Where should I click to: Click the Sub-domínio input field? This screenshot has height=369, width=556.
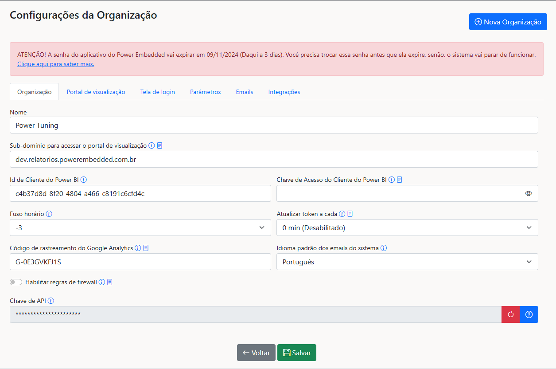tap(274, 159)
